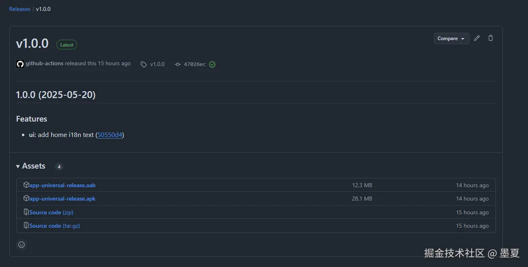
Task: Open commit link 50550d4
Action: pyautogui.click(x=110, y=135)
